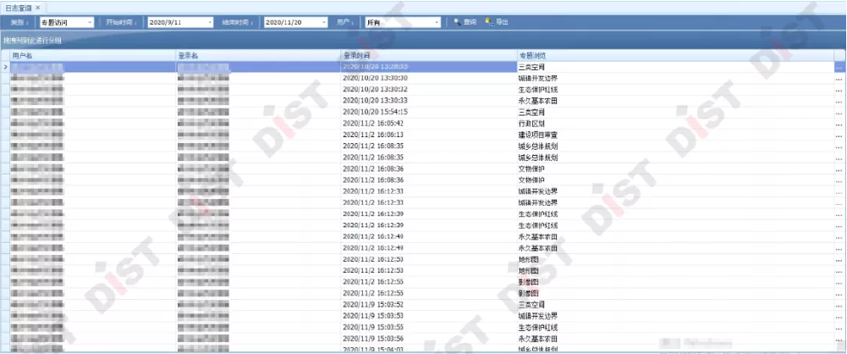Click ellipsis button on 2020/10/20 15:54:15 row
The height and width of the screenshot is (354, 847).
tap(839, 112)
